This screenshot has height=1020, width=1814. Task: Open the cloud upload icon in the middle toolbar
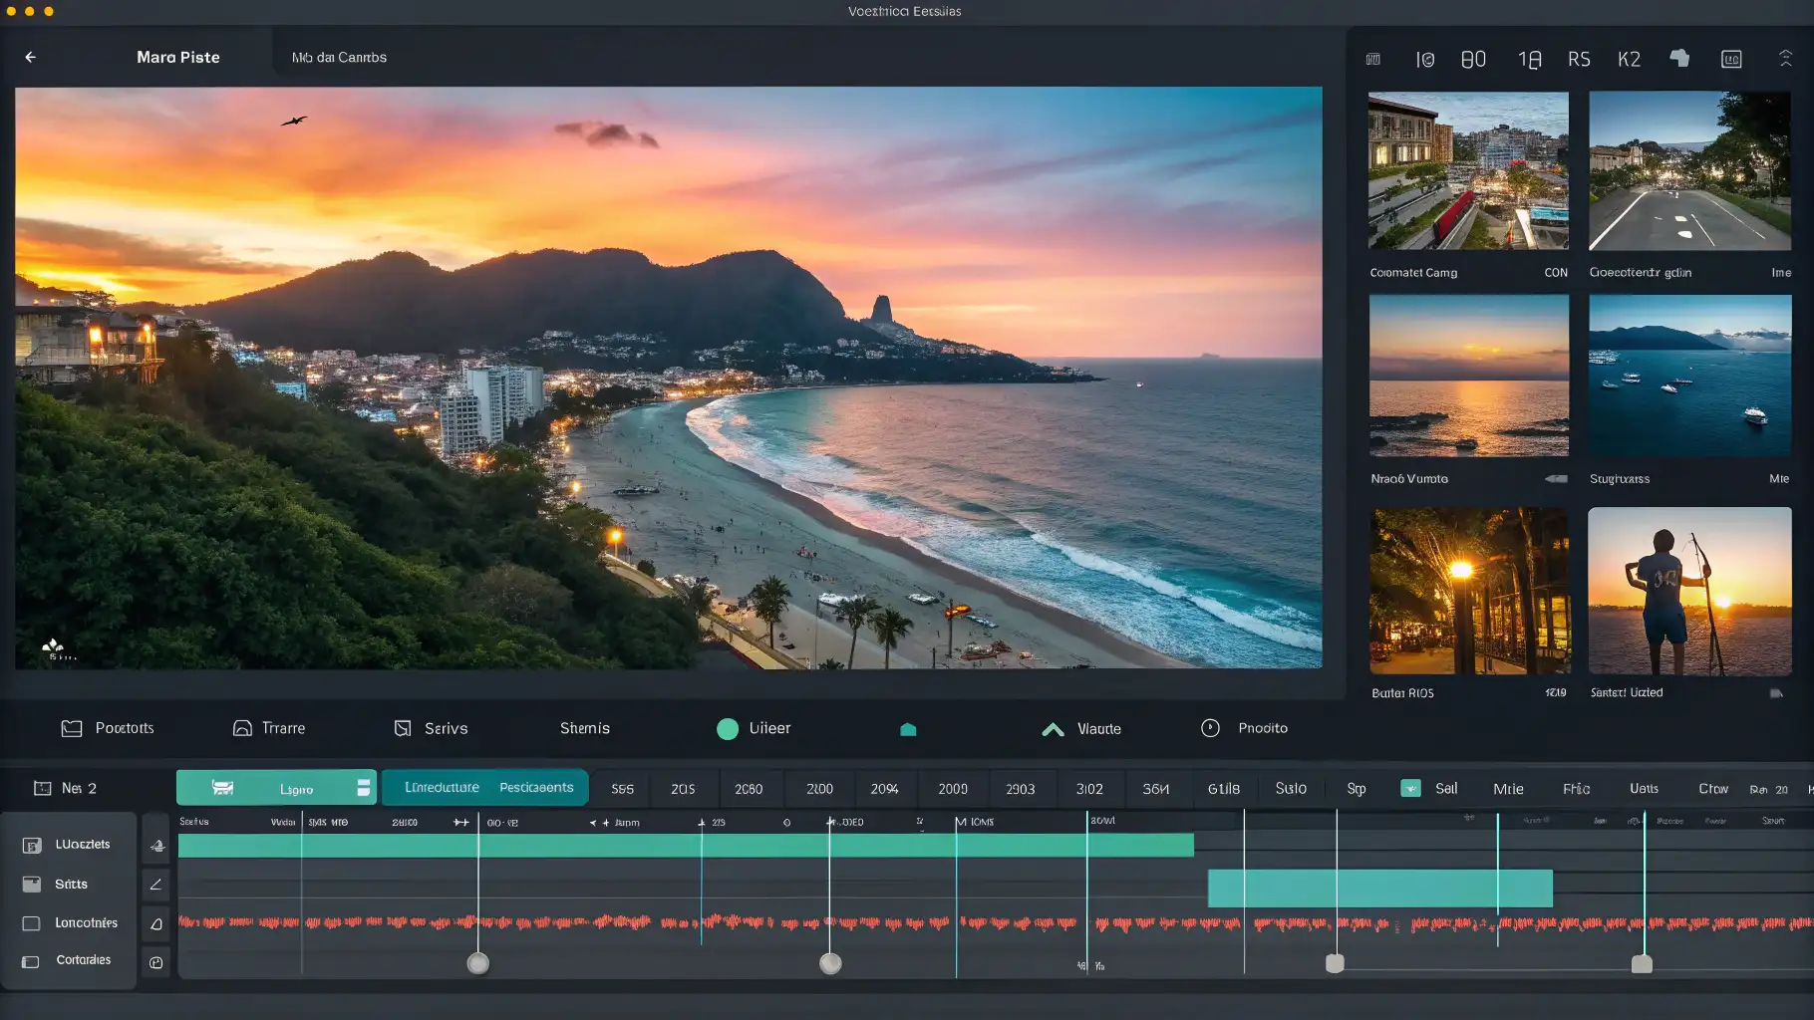pos(907,729)
